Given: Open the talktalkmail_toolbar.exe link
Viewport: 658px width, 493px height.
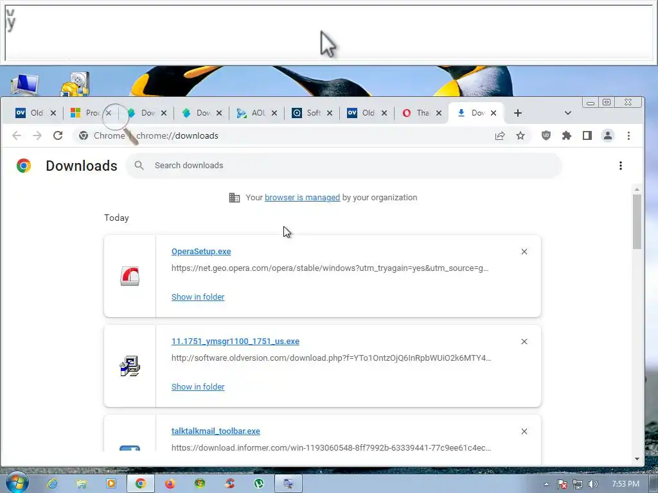Looking at the screenshot, I should 216,431.
